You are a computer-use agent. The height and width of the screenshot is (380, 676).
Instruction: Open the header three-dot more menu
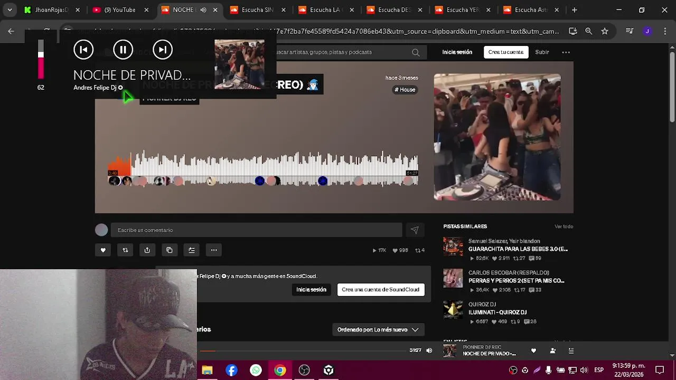tap(566, 52)
